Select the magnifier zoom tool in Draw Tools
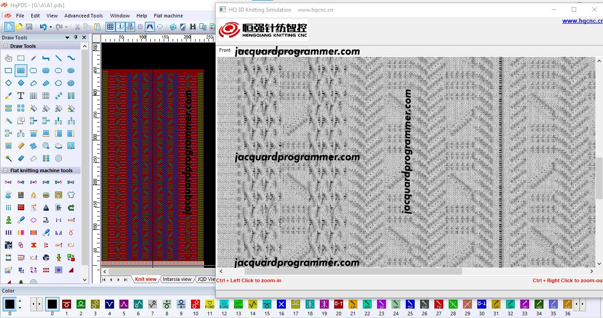Image resolution: width=603 pixels, height=318 pixels. point(46,146)
